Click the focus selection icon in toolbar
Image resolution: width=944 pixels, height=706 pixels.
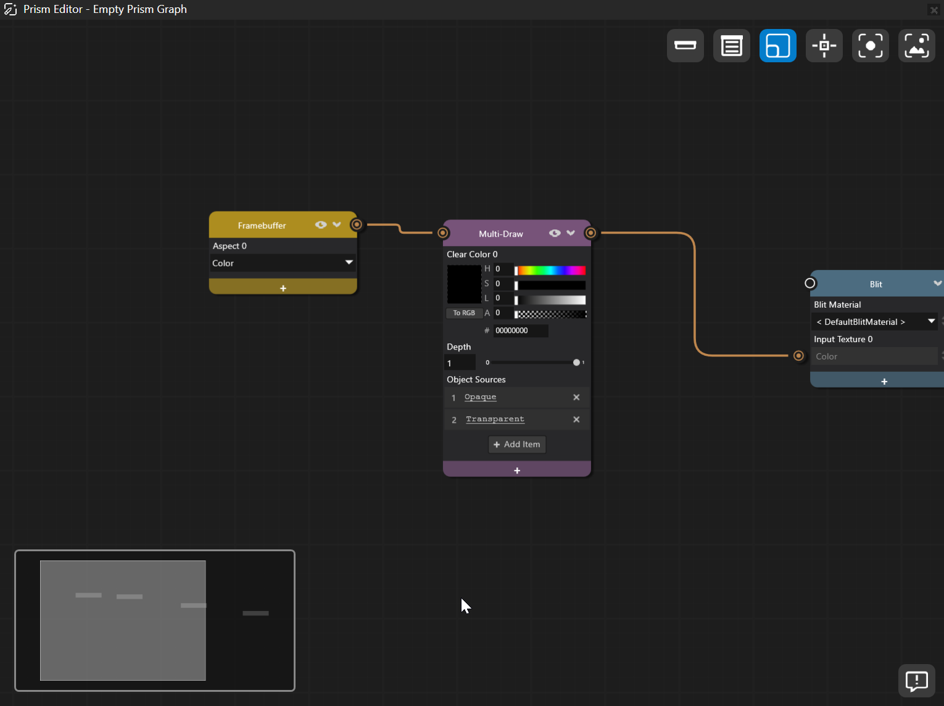pos(870,46)
